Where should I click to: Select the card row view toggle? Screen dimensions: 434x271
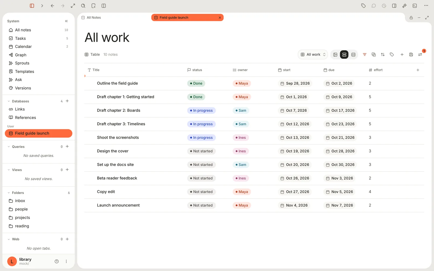(344, 54)
